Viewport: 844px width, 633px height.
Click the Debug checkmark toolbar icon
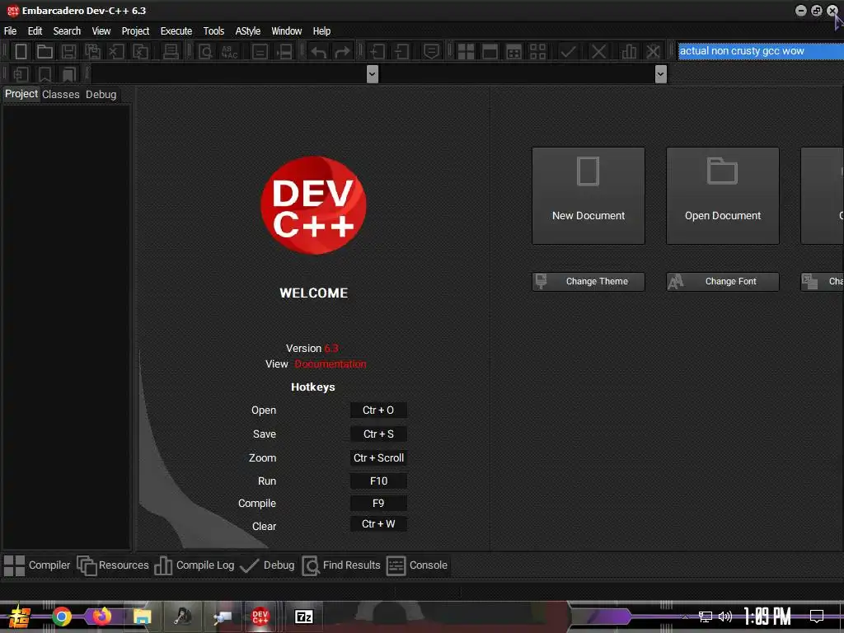pos(568,52)
